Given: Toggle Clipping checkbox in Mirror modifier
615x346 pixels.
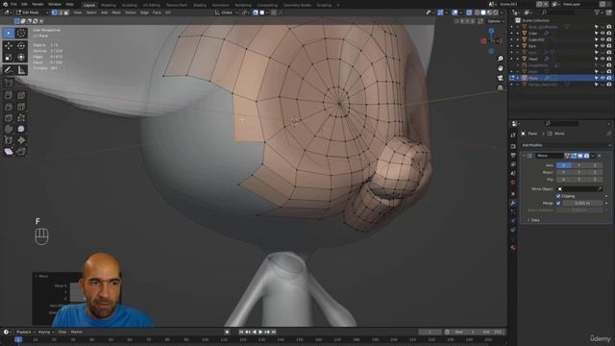Looking at the screenshot, I should 558,196.
